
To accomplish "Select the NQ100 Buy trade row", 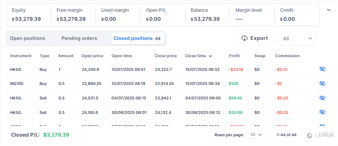I will click(169, 83).
